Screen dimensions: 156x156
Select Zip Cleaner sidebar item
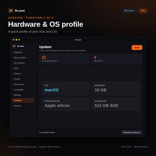tap(23, 63)
